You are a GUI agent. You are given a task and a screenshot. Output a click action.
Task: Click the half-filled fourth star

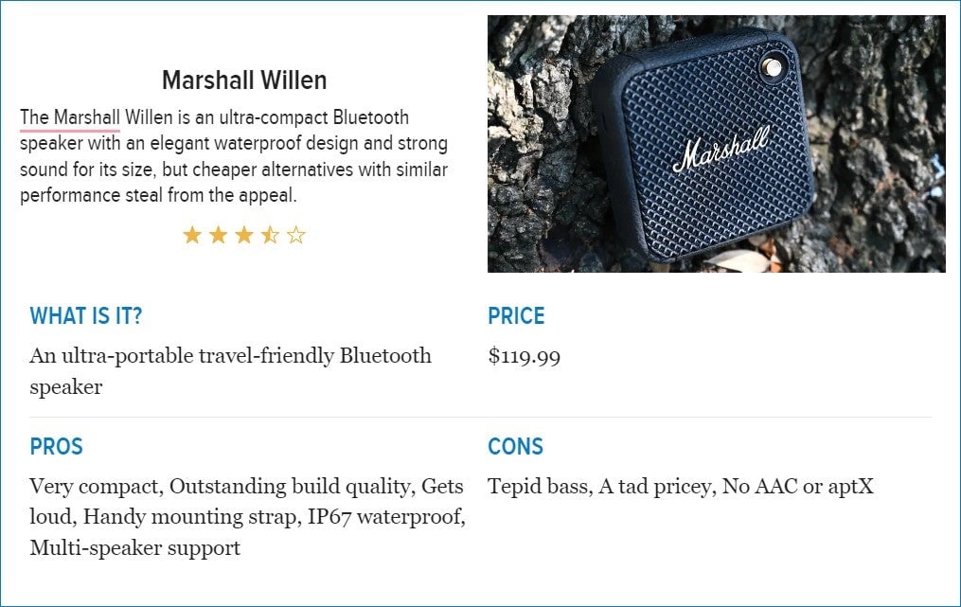point(270,235)
